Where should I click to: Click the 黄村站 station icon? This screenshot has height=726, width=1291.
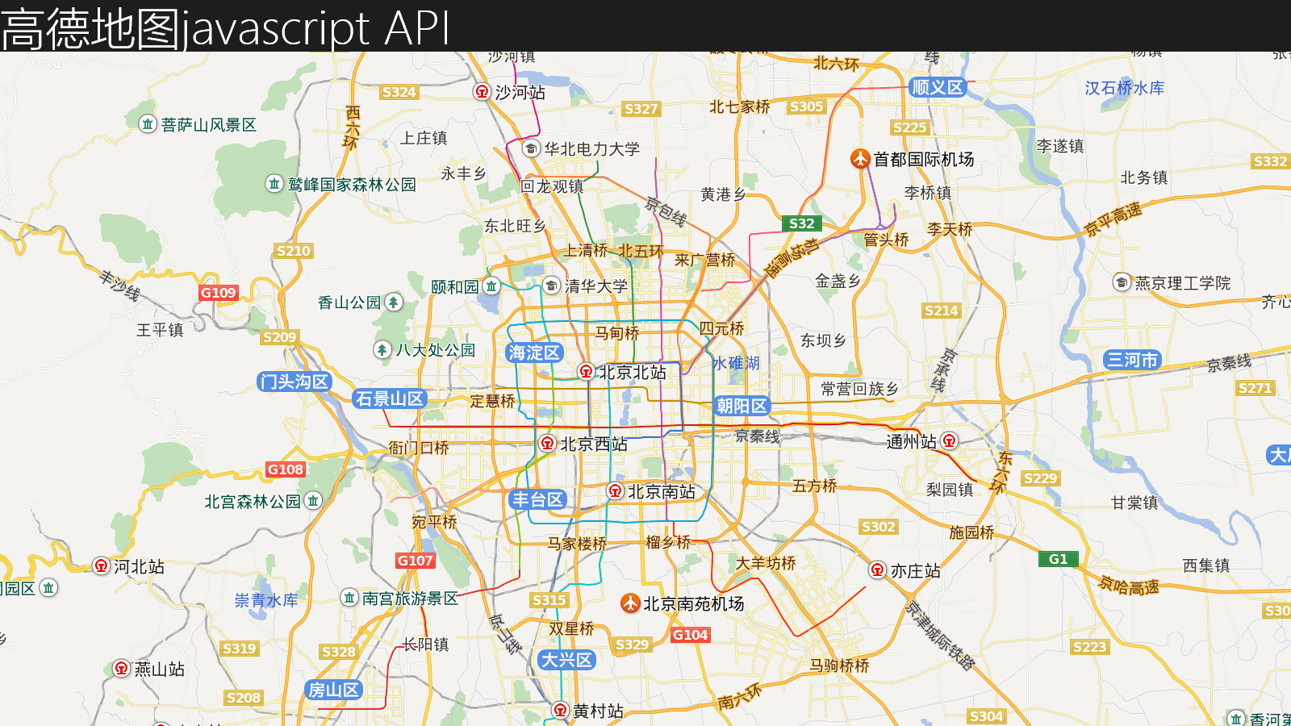pyautogui.click(x=561, y=711)
